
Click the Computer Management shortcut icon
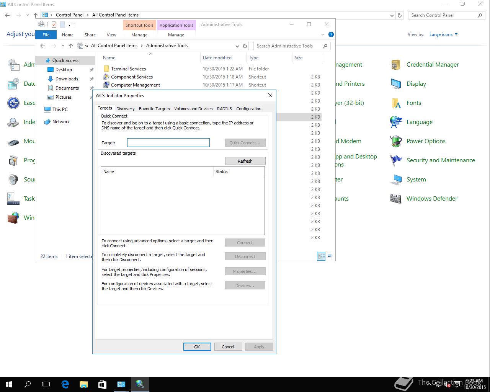[106, 85]
